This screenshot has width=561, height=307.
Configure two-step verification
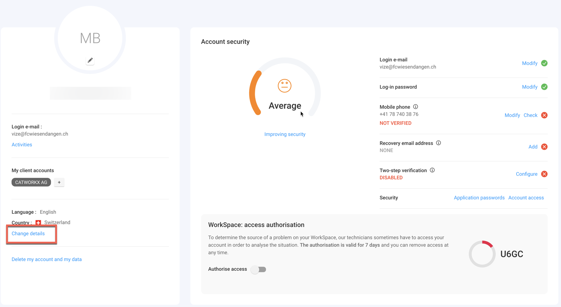point(526,174)
